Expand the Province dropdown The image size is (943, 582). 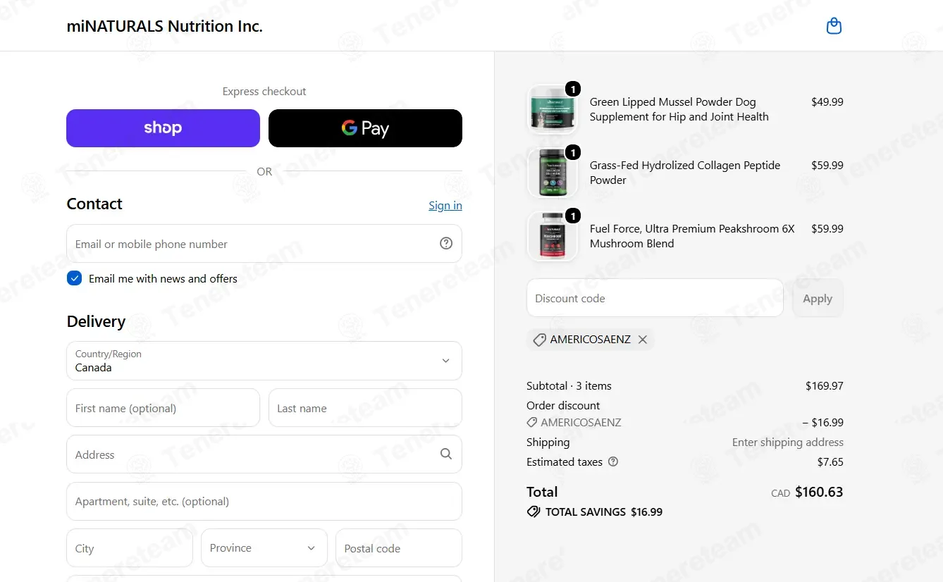pyautogui.click(x=264, y=548)
